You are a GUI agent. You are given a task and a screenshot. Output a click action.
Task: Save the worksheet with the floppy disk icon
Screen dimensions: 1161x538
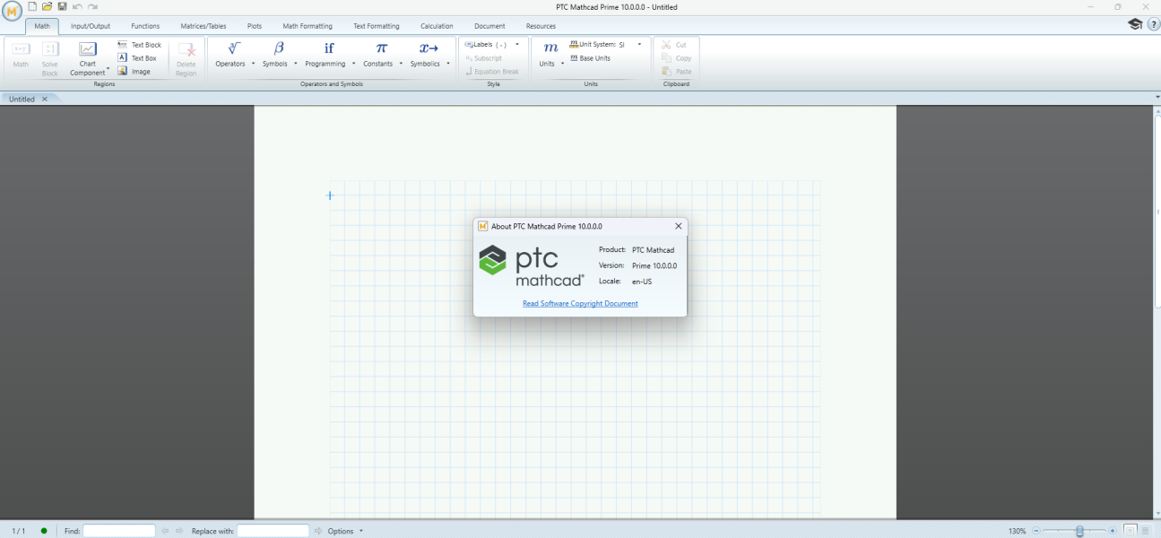click(63, 7)
